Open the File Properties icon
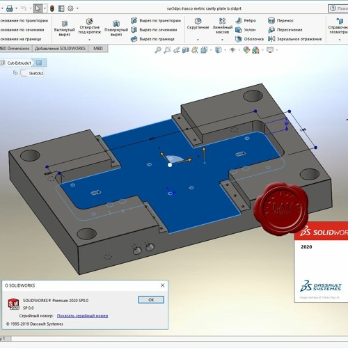Screen dimensions: 348x348 point(61,8)
